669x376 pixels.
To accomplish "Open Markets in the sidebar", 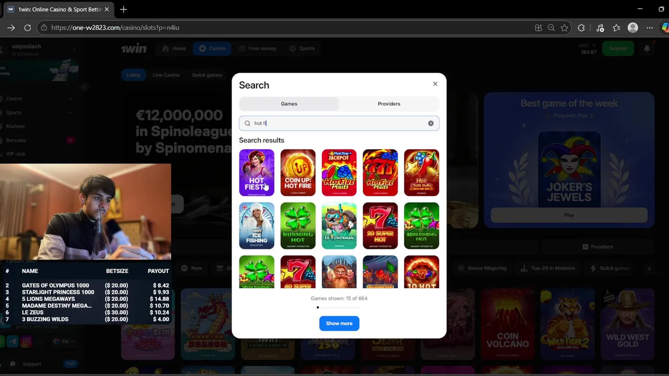I will (16, 126).
